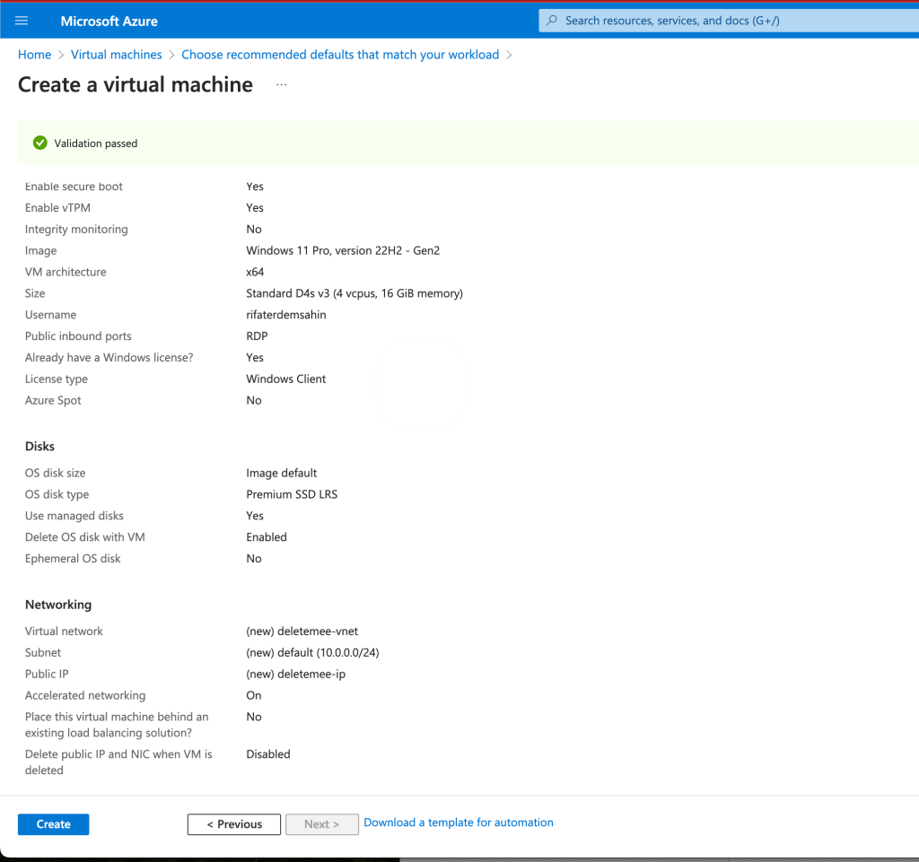The width and height of the screenshot is (919, 862).
Task: Select size value Standard D4s v3
Action: [x=354, y=293]
